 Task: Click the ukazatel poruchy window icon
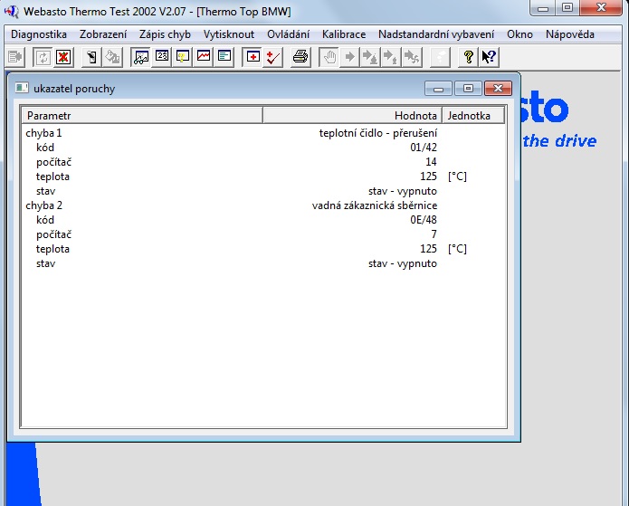[x=22, y=88]
